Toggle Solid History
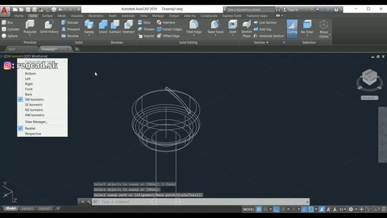 tap(49, 27)
